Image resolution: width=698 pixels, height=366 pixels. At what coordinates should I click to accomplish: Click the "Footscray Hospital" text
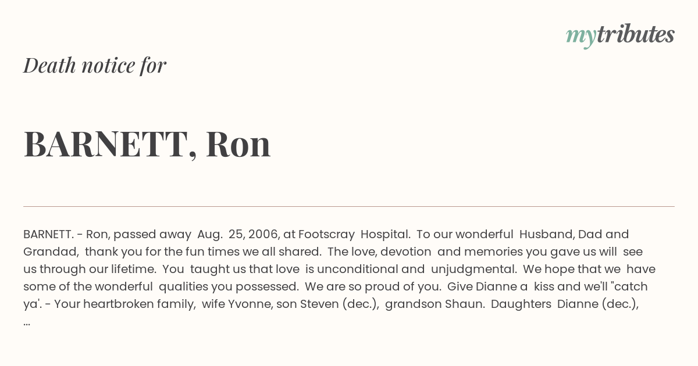tap(355, 234)
